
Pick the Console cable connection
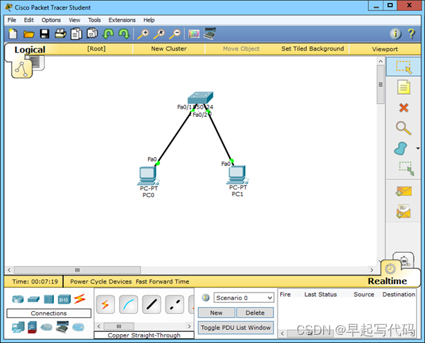tap(129, 304)
